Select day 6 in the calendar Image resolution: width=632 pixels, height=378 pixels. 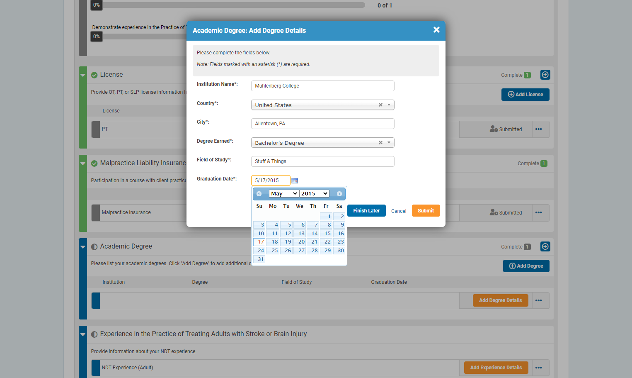(x=300, y=225)
